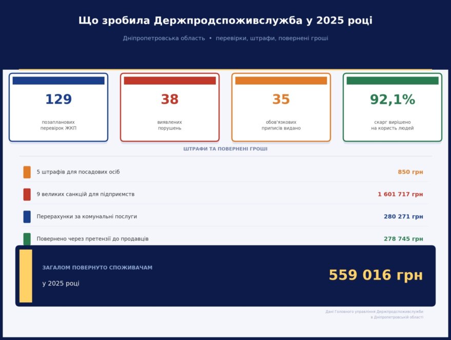Click the main title 'Що зробила Держпродспоживслужба'
Image resolution: width=451 pixels, height=340 pixels.
click(225, 21)
